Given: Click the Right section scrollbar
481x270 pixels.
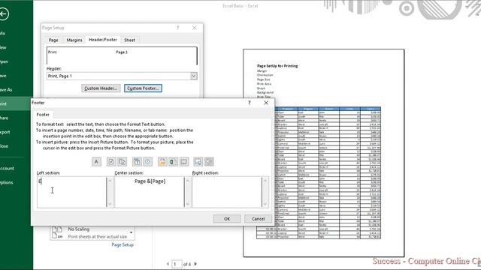Looking at the screenshot, I should [265, 192].
